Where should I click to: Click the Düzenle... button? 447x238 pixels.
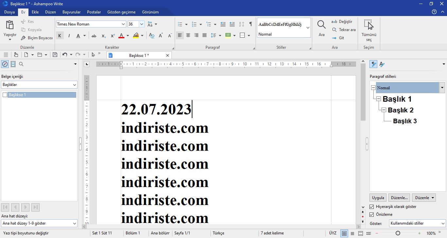pos(399,198)
